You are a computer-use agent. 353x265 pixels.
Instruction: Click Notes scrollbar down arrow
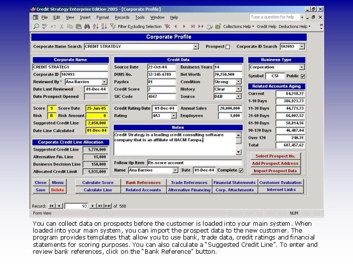point(238,152)
